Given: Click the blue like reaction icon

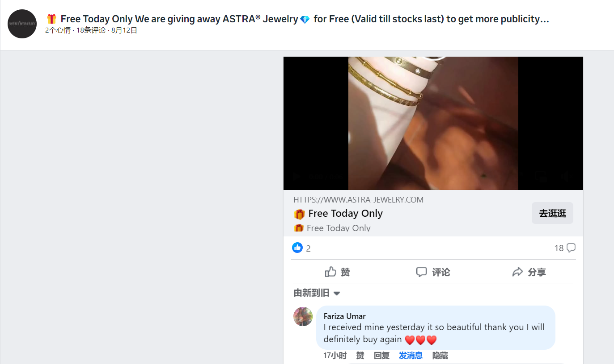Looking at the screenshot, I should coord(297,248).
